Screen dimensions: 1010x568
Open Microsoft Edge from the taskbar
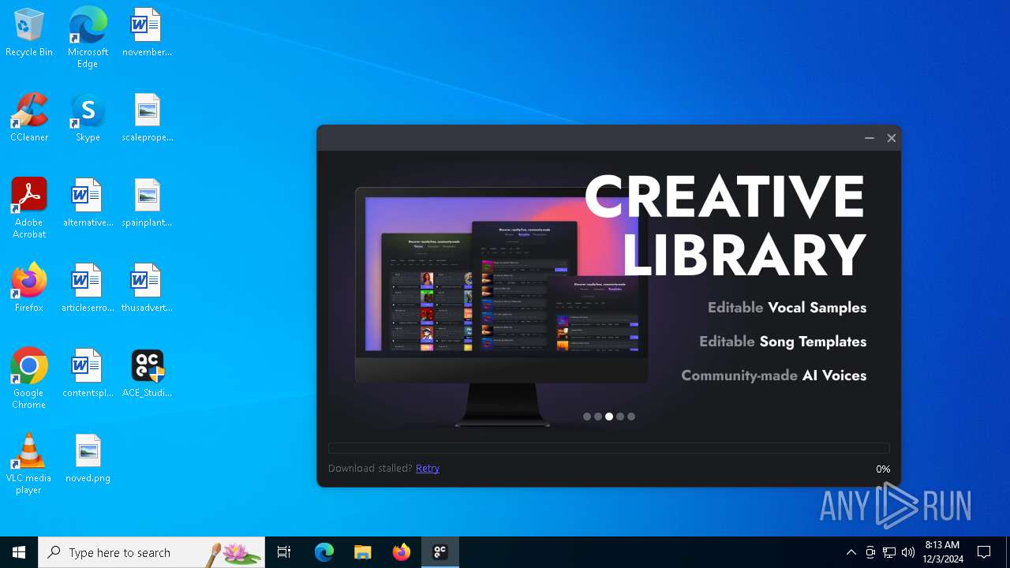click(324, 552)
